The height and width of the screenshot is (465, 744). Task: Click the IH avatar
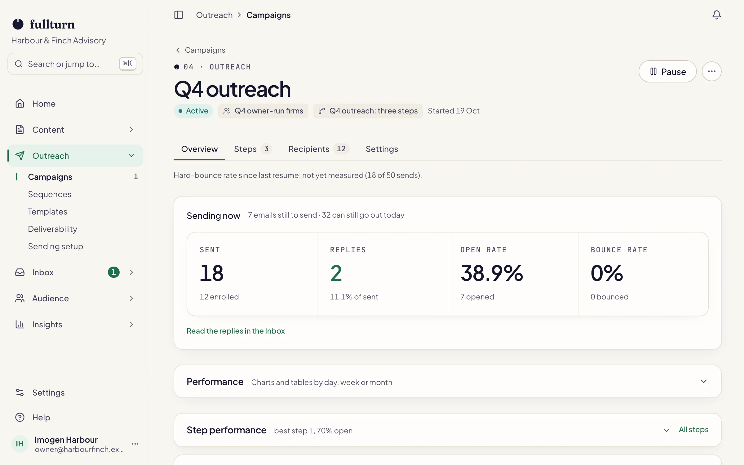tap(20, 444)
